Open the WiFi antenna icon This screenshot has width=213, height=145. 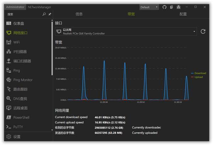9,42
